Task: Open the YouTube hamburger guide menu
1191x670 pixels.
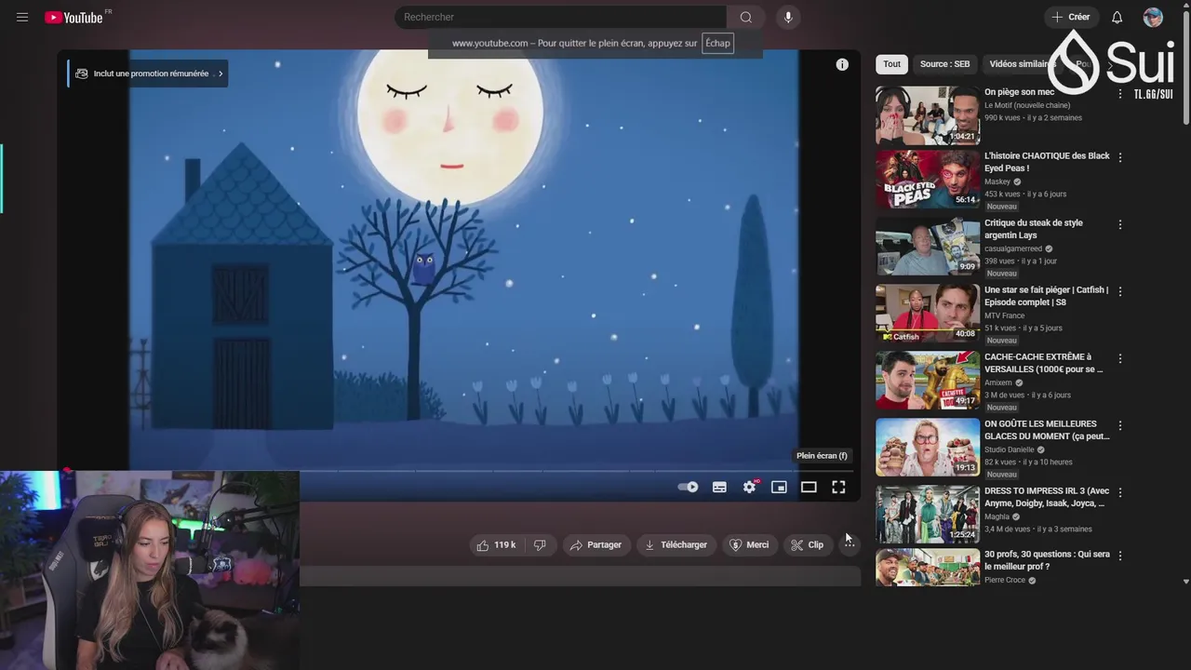Action: (22, 18)
